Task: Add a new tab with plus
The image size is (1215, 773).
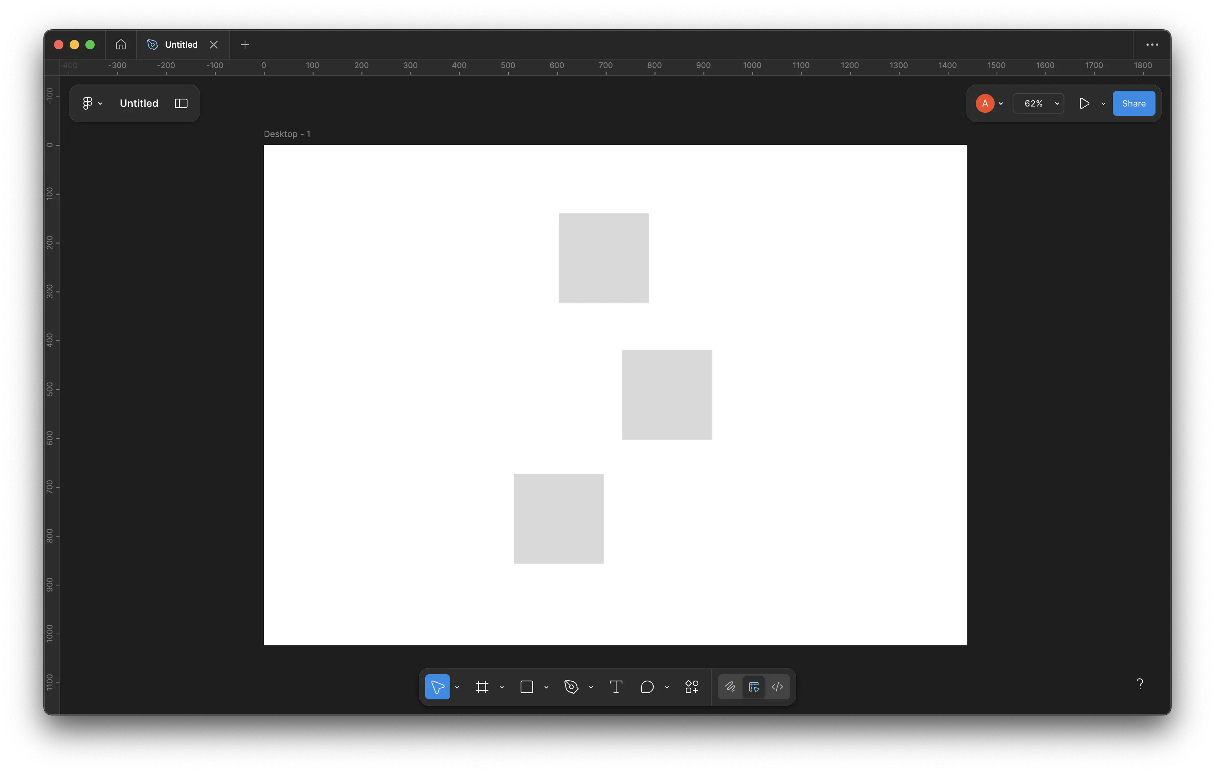Action: [245, 44]
